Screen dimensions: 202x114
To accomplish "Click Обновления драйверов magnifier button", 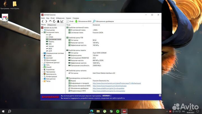I will (x=103, y=21).
